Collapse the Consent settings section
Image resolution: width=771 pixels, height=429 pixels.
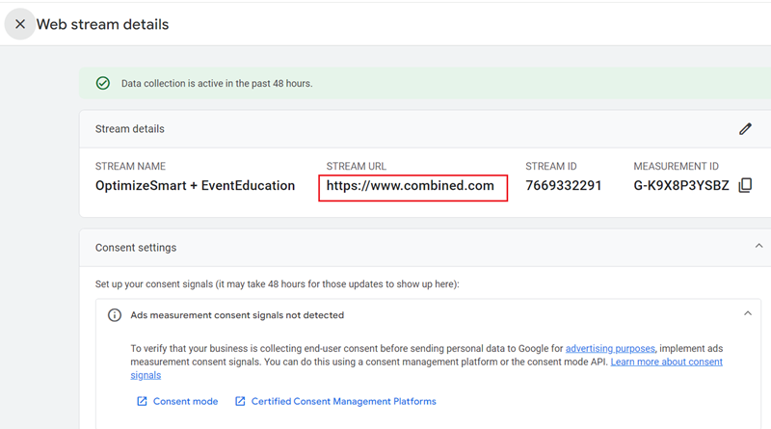[x=758, y=246]
